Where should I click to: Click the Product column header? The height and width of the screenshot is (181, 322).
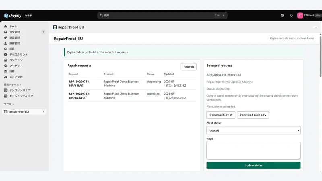point(108,74)
